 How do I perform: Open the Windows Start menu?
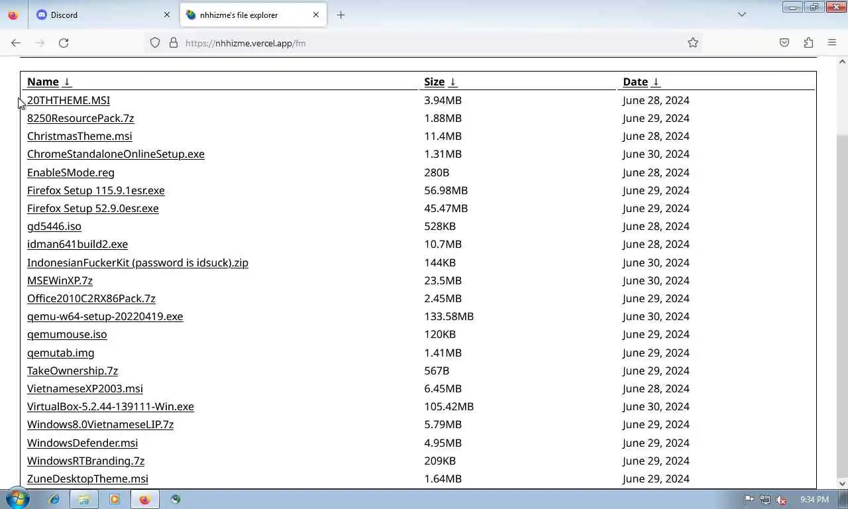(17, 499)
